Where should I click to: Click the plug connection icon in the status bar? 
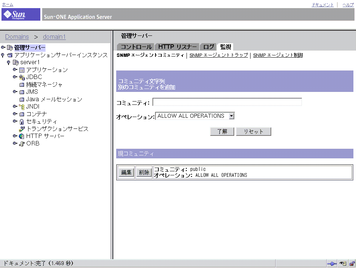click(332, 263)
